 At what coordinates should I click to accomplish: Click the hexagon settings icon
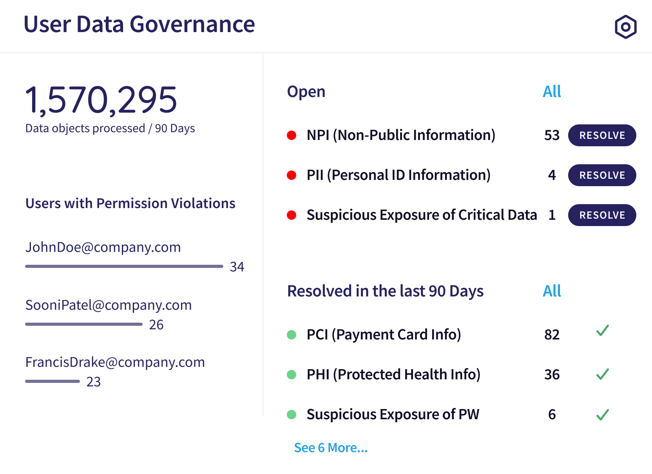(625, 27)
